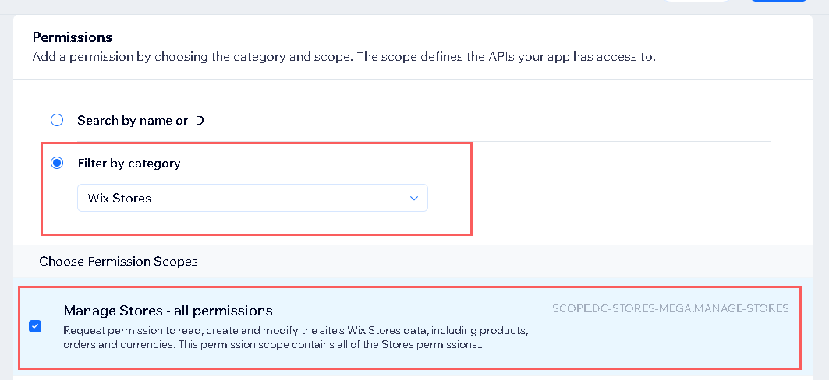Click the blue checkmark icon beside Manage Stores
The height and width of the screenshot is (380, 829).
[x=35, y=326]
